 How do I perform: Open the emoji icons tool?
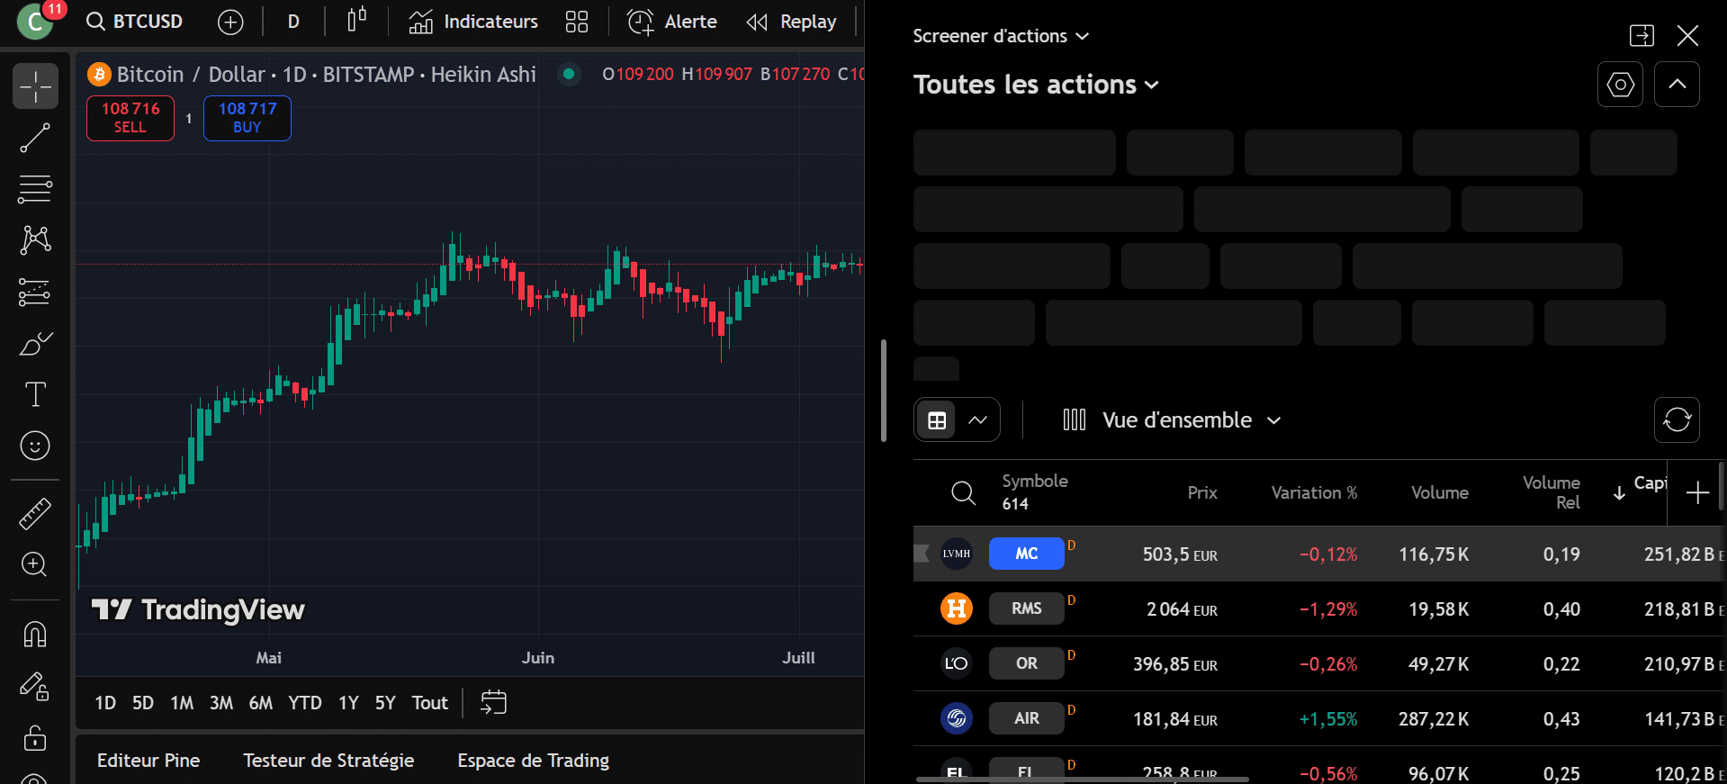coord(35,446)
